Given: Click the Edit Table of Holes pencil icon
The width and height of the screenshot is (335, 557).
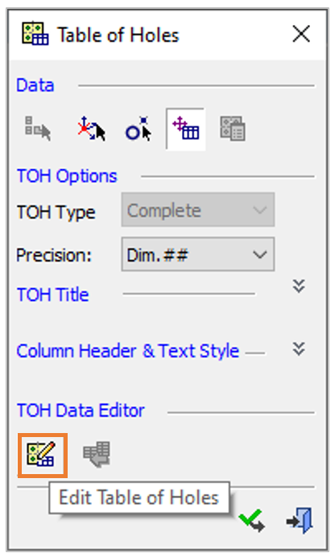Looking at the screenshot, I should click(x=42, y=456).
